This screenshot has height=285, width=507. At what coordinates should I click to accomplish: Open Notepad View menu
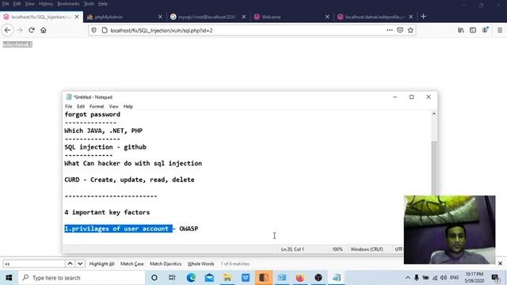click(113, 106)
